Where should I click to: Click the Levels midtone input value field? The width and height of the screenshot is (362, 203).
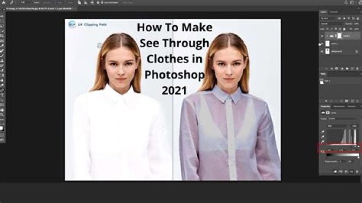(341, 150)
